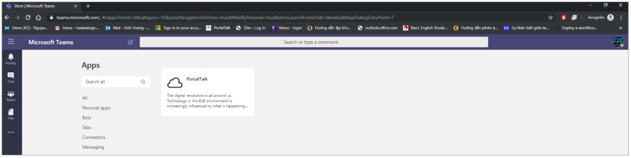Open the Hướng dẫn phiên bookmark
631x158 pixels.
click(476, 28)
